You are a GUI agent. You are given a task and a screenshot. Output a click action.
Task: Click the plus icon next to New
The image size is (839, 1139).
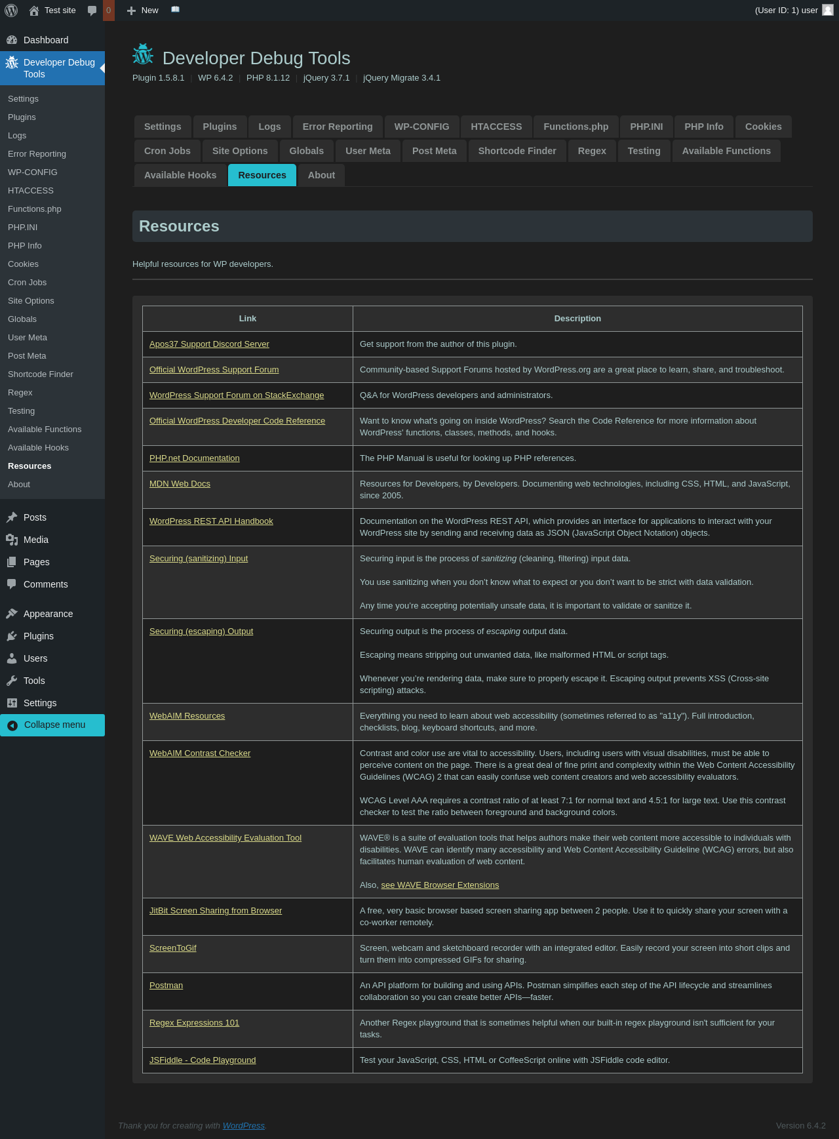131,10
